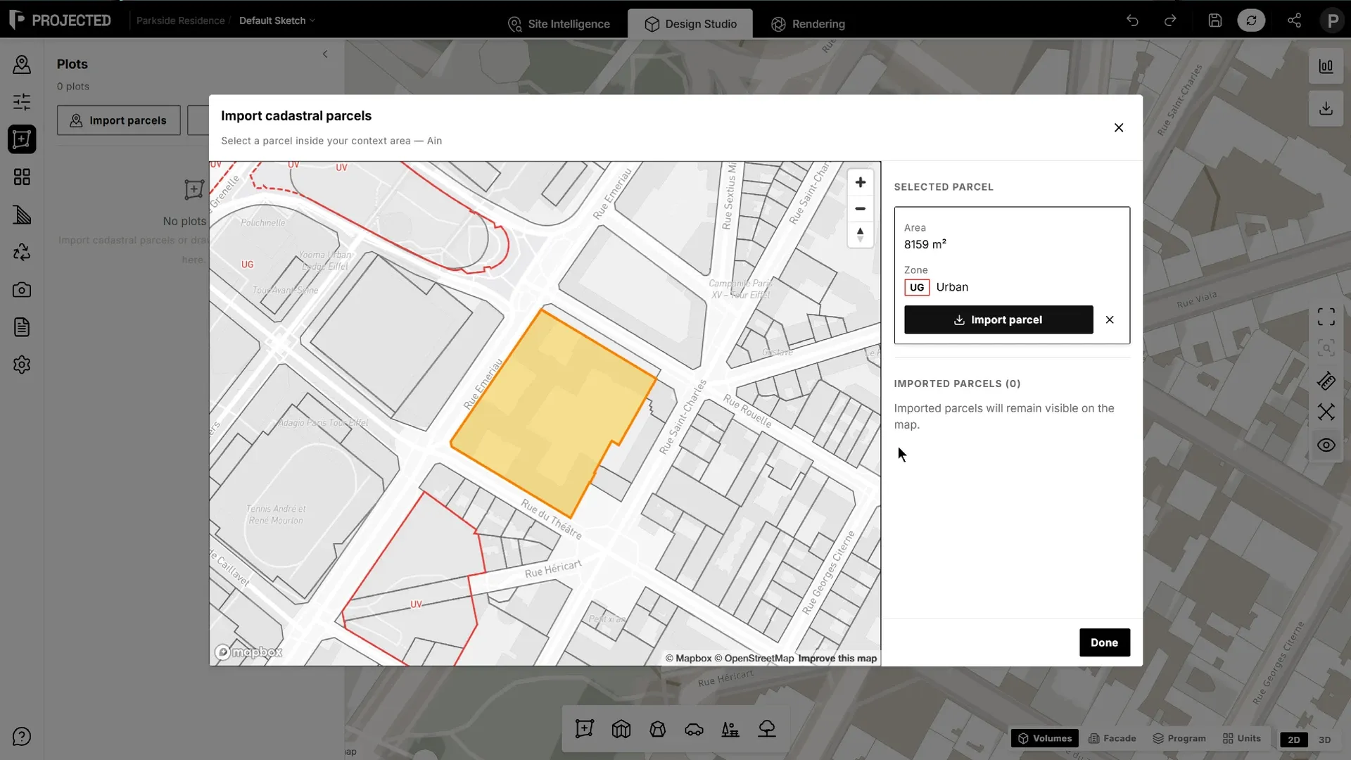Open the camera sidebar icon
Image resolution: width=1351 pixels, height=760 pixels.
tap(22, 290)
